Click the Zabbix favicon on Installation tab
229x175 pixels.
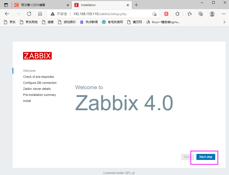[77, 5]
